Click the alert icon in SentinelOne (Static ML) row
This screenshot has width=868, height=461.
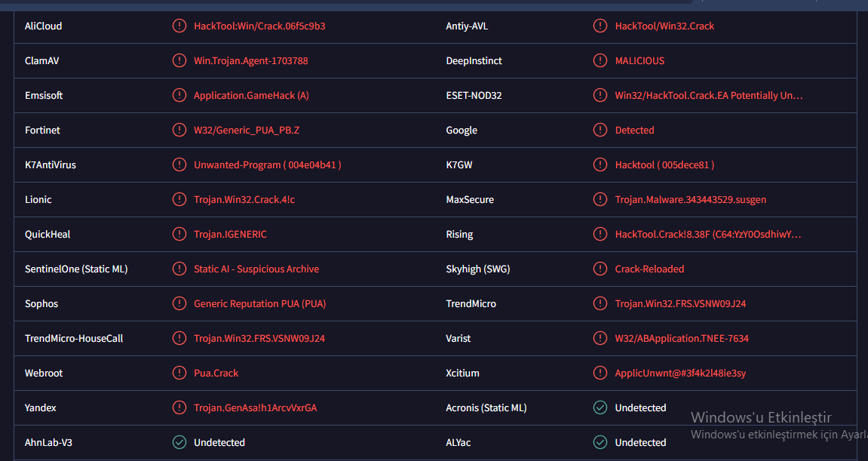click(x=179, y=269)
